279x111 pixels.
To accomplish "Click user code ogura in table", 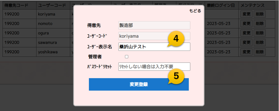I will tap(43, 33).
